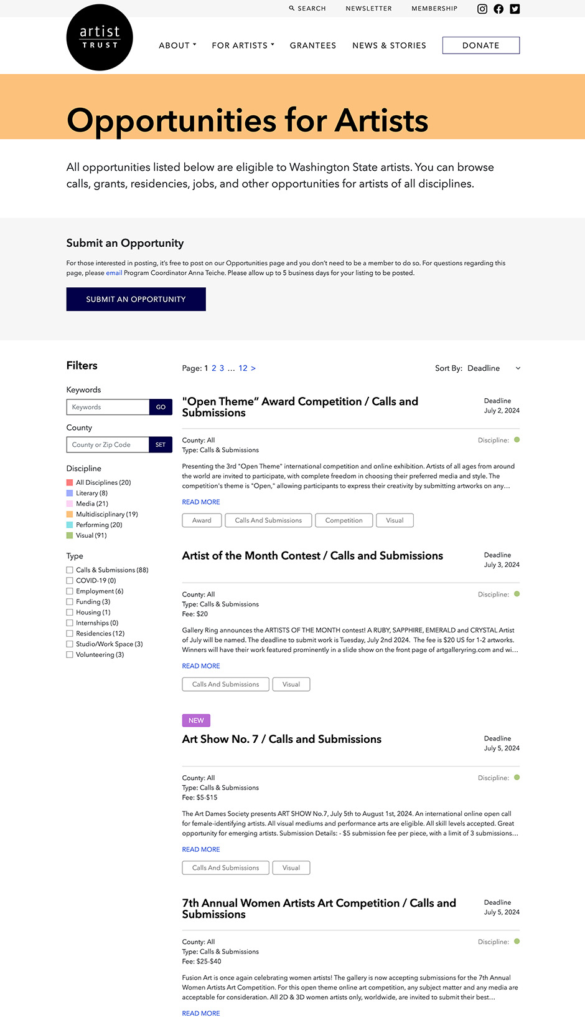Click green discipline dot on Open Theme listing
Image resolution: width=585 pixels, height=1017 pixels.
point(517,440)
